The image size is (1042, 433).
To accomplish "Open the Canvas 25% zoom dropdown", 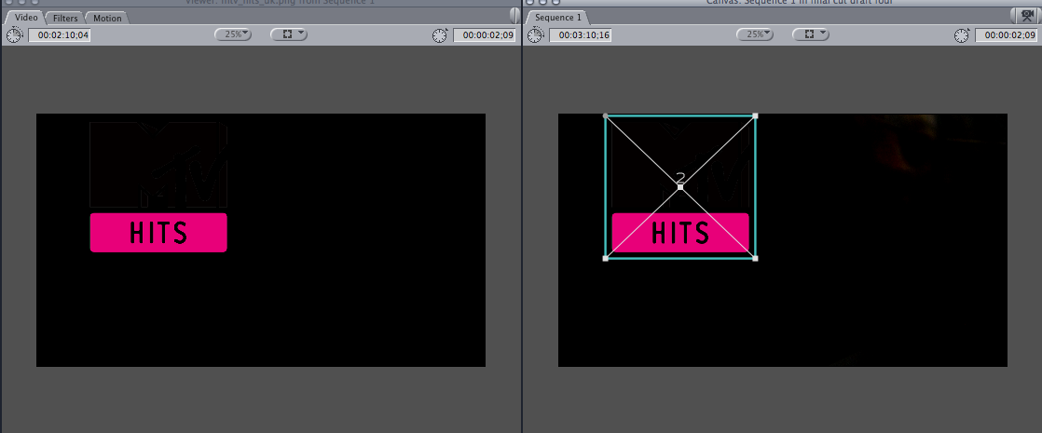I will point(755,34).
